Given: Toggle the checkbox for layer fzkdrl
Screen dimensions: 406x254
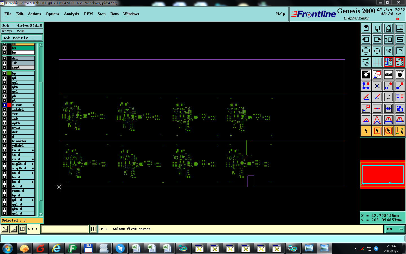Looking at the screenshot, I should [x=5, y=110].
